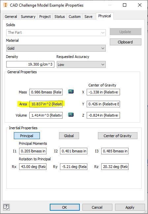Viewport: 148px width, 214px height.
Task: Click the 'Principal Moments' label
Action: coord(33,143)
